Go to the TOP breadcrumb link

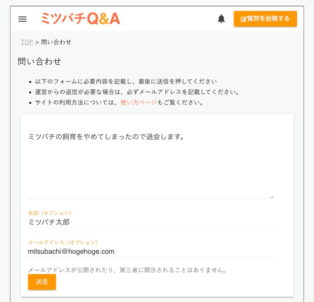[x=27, y=42]
